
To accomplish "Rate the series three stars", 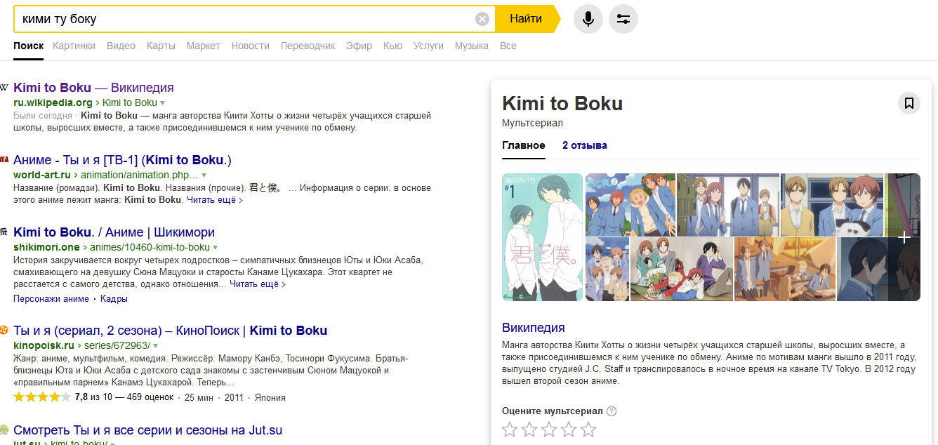I will coord(549,430).
